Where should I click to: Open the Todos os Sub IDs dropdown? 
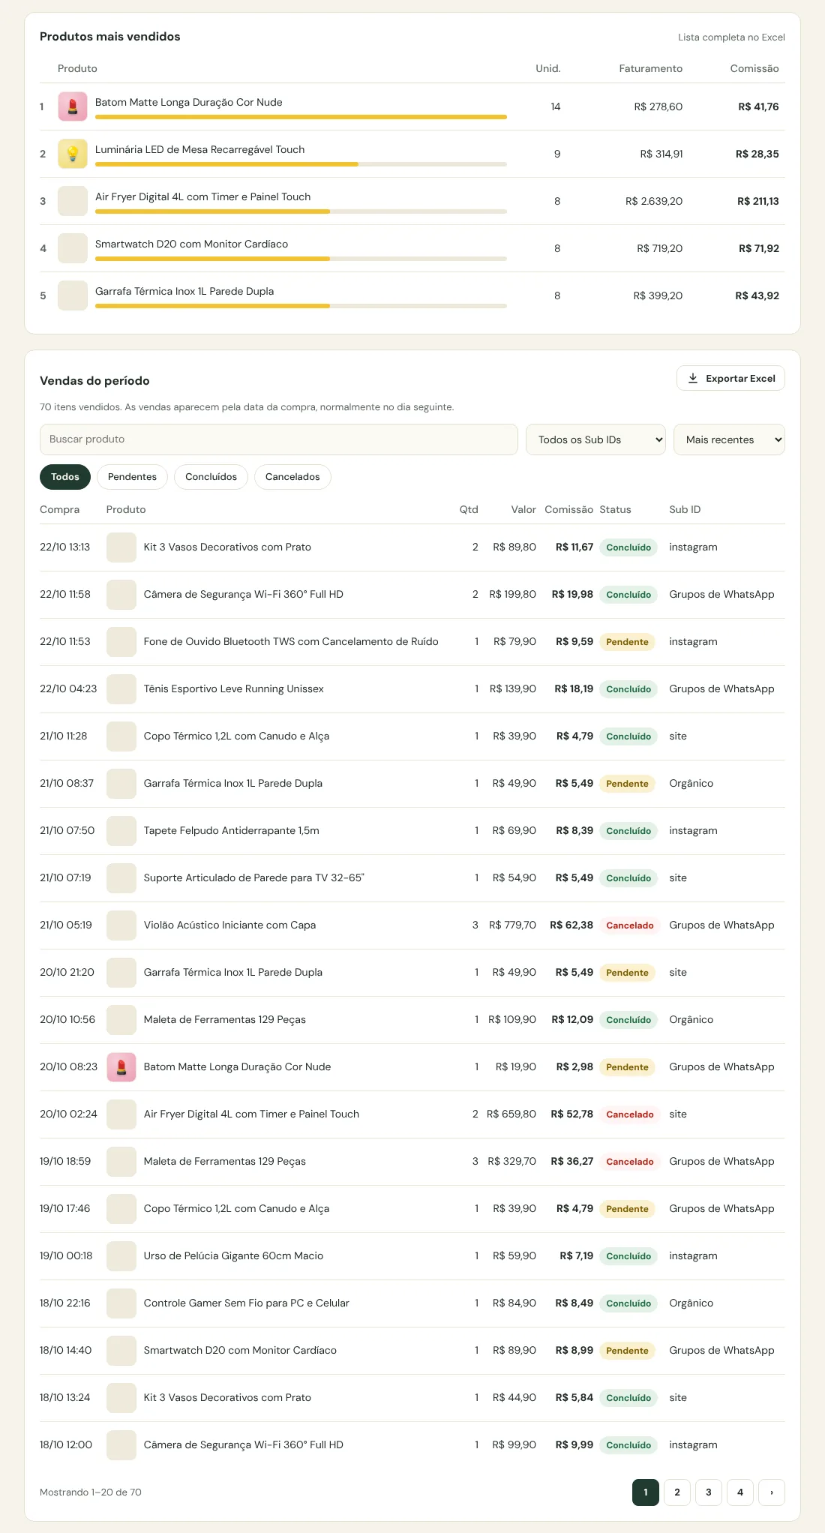pyautogui.click(x=596, y=439)
